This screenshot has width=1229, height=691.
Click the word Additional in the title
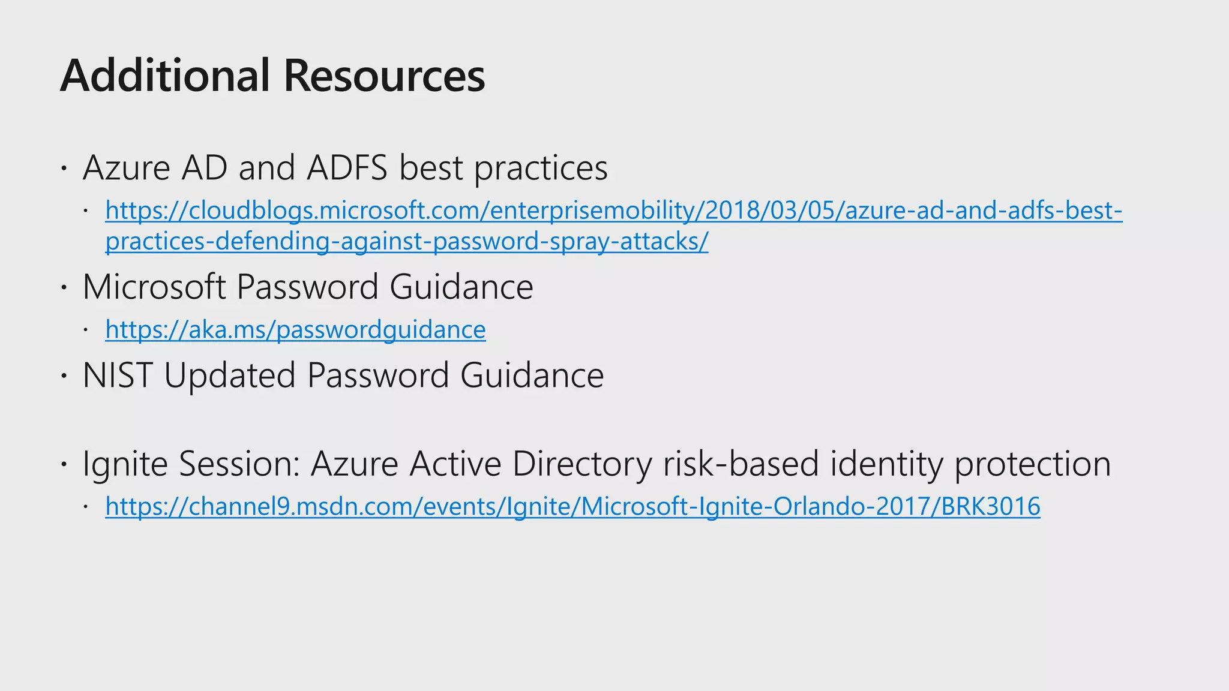165,76
